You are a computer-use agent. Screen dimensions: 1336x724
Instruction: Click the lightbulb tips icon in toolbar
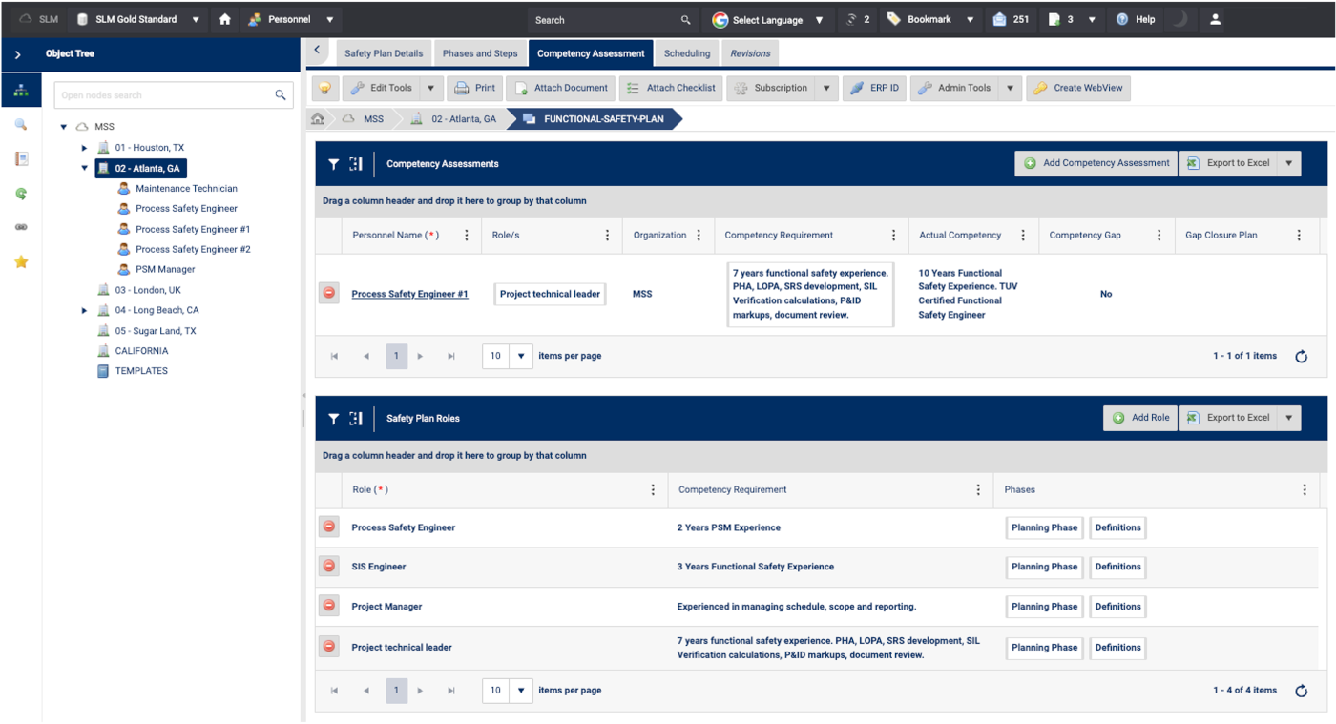[x=325, y=88]
